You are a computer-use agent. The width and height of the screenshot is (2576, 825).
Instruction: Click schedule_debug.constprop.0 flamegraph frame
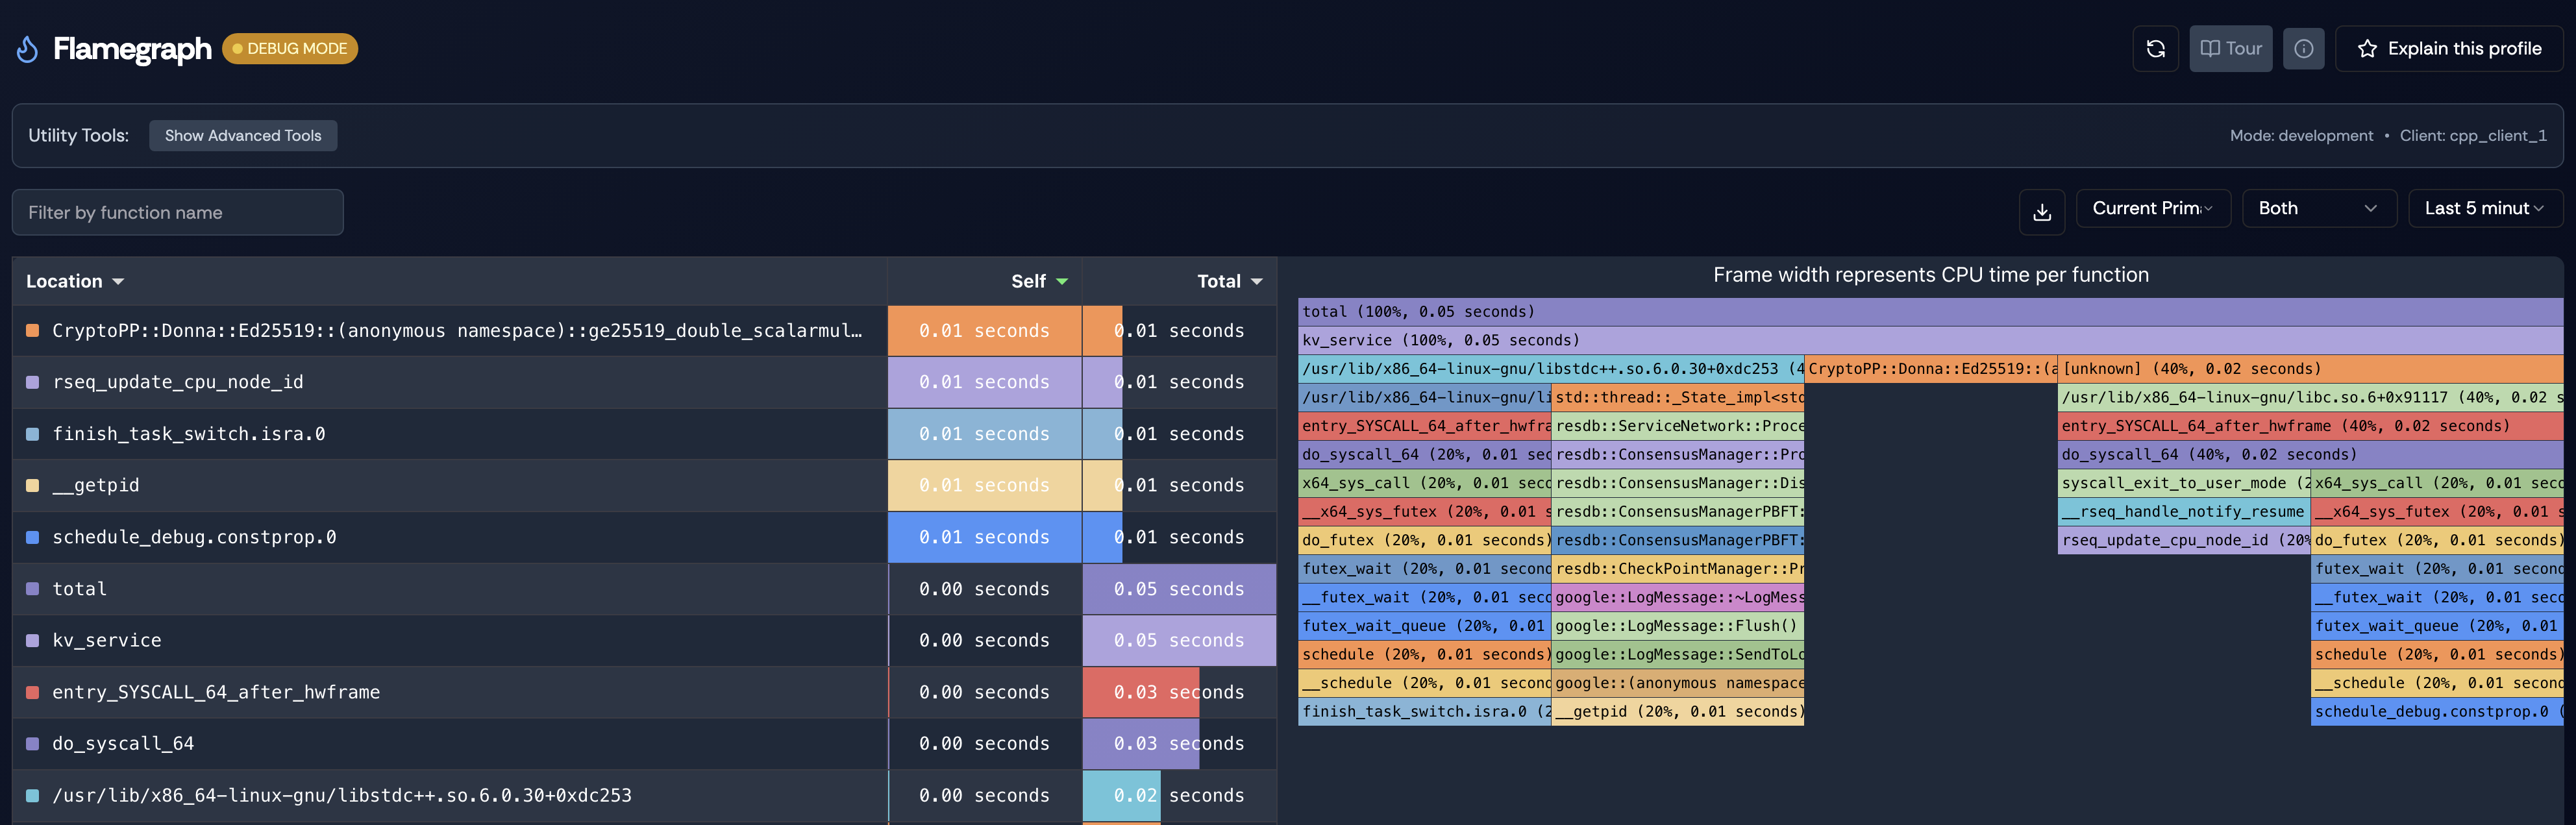pyautogui.click(x=2437, y=712)
